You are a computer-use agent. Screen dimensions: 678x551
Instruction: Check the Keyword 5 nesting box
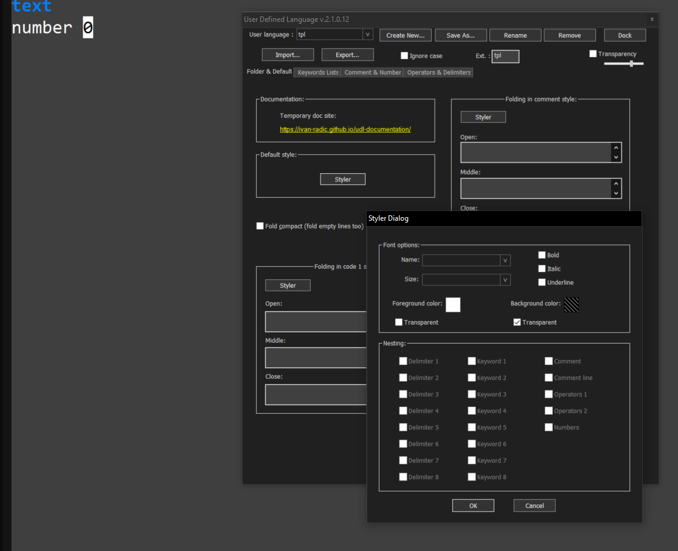click(x=472, y=428)
